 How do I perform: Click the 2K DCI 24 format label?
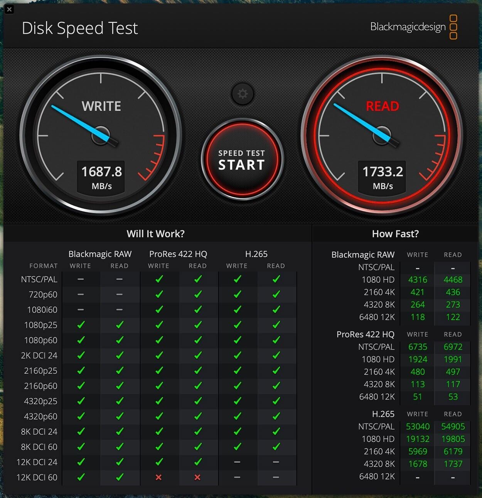pos(39,356)
